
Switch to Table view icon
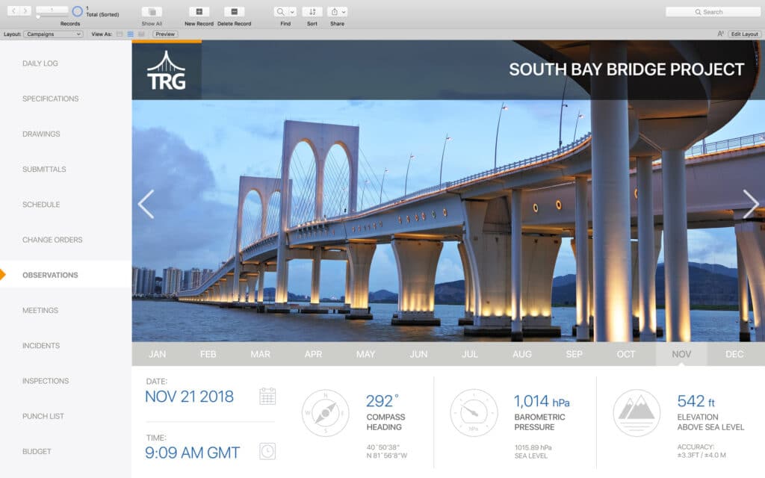[141, 34]
